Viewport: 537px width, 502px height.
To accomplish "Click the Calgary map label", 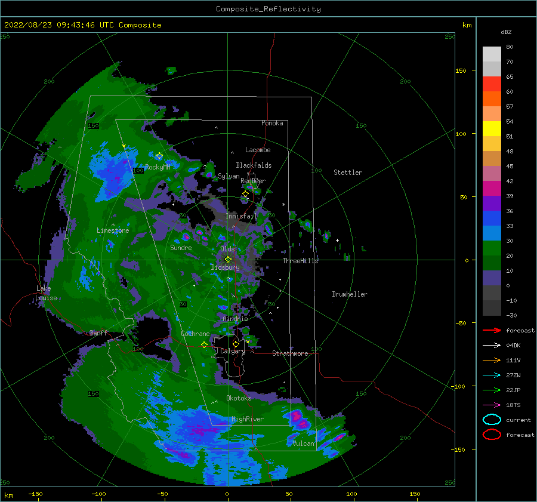I will pyautogui.click(x=233, y=351).
